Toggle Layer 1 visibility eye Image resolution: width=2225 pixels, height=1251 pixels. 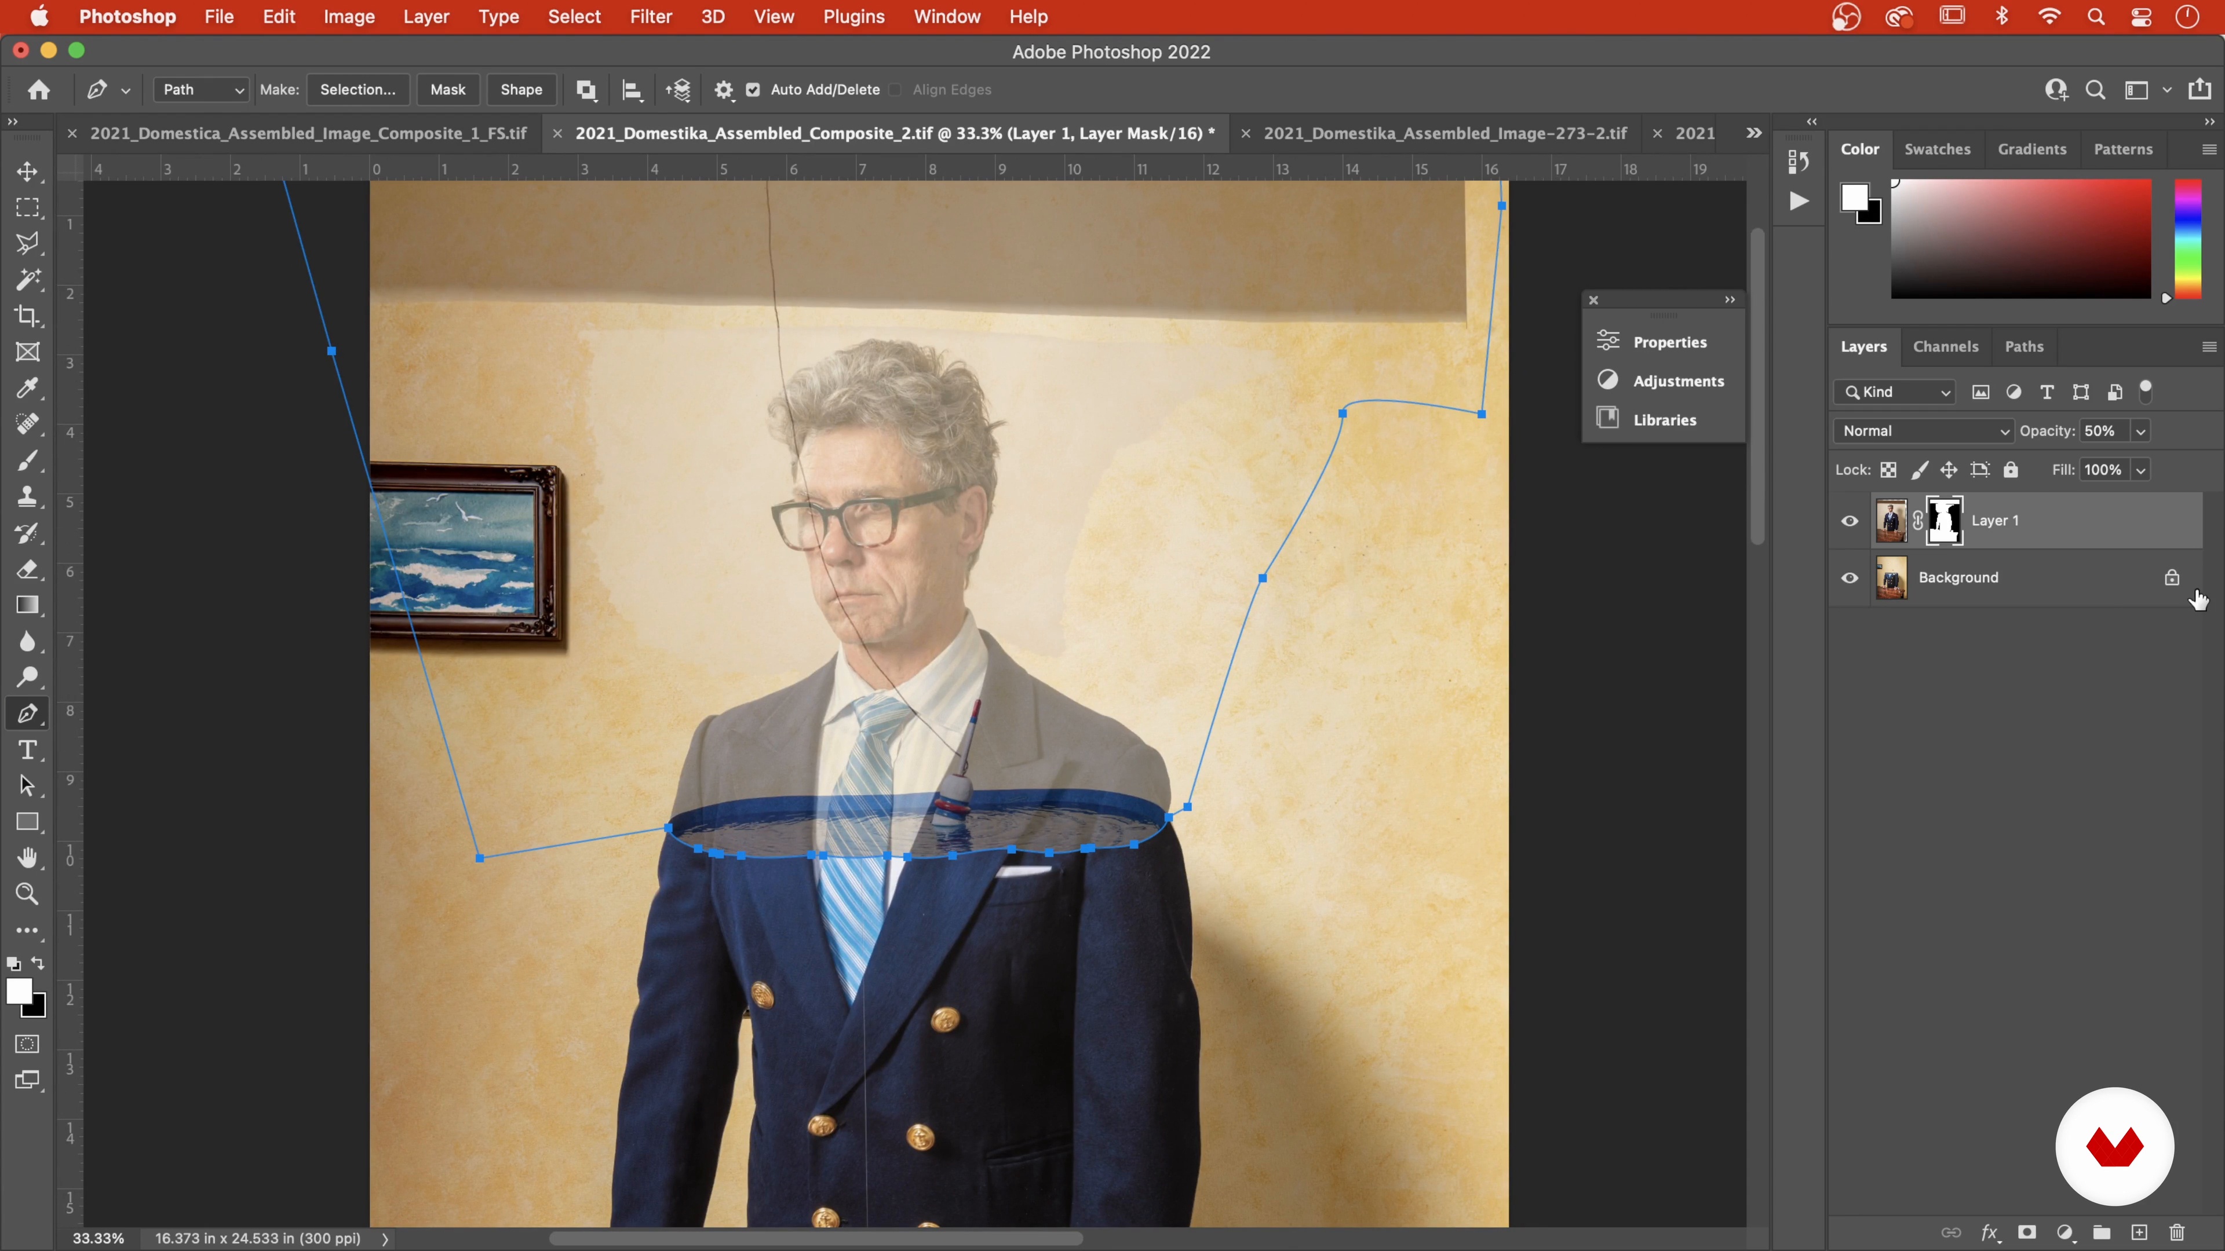[1850, 521]
